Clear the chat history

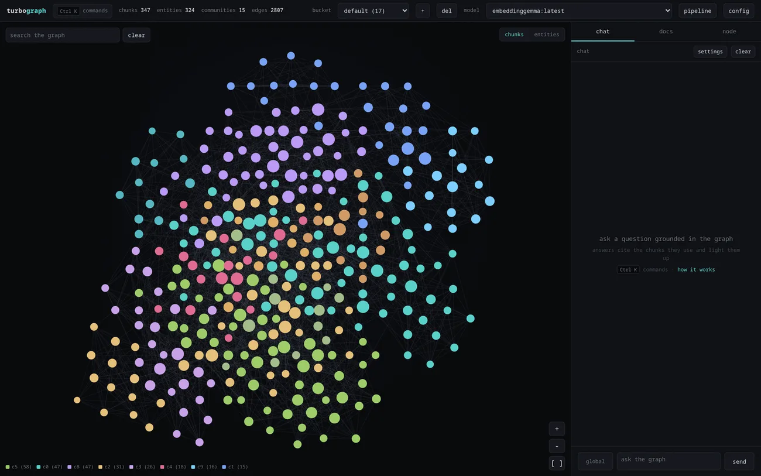point(743,52)
